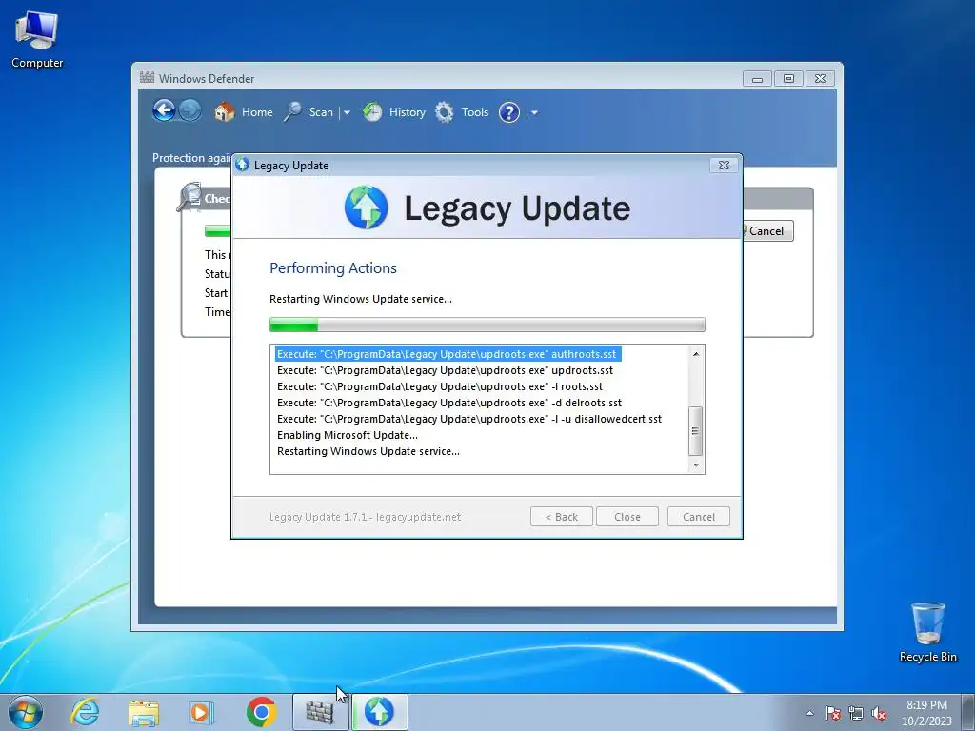Screen dimensions: 975x731
Task: Minimize the Windows Defender window
Action: pyautogui.click(x=757, y=79)
